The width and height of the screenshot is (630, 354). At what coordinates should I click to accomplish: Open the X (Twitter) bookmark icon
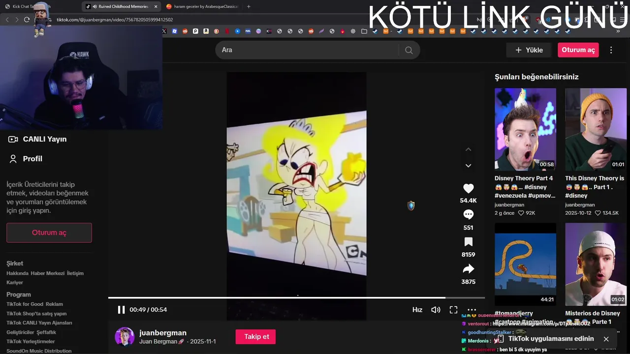[x=164, y=31]
